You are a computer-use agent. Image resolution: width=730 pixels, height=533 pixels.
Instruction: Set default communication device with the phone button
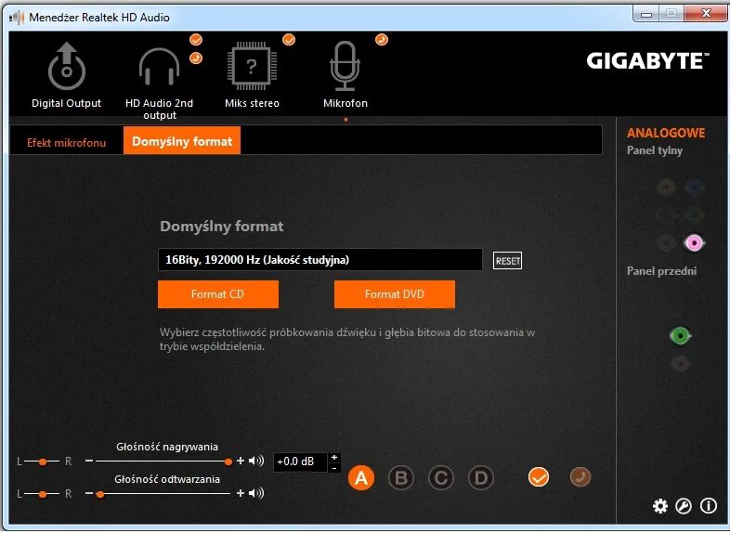580,477
